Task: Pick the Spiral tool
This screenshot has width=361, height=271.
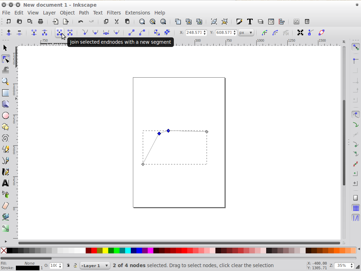Action: (x=6, y=138)
